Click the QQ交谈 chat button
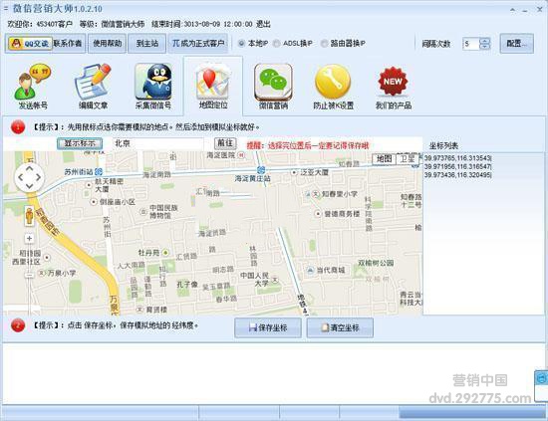Image resolution: width=548 pixels, height=421 pixels. [30, 44]
